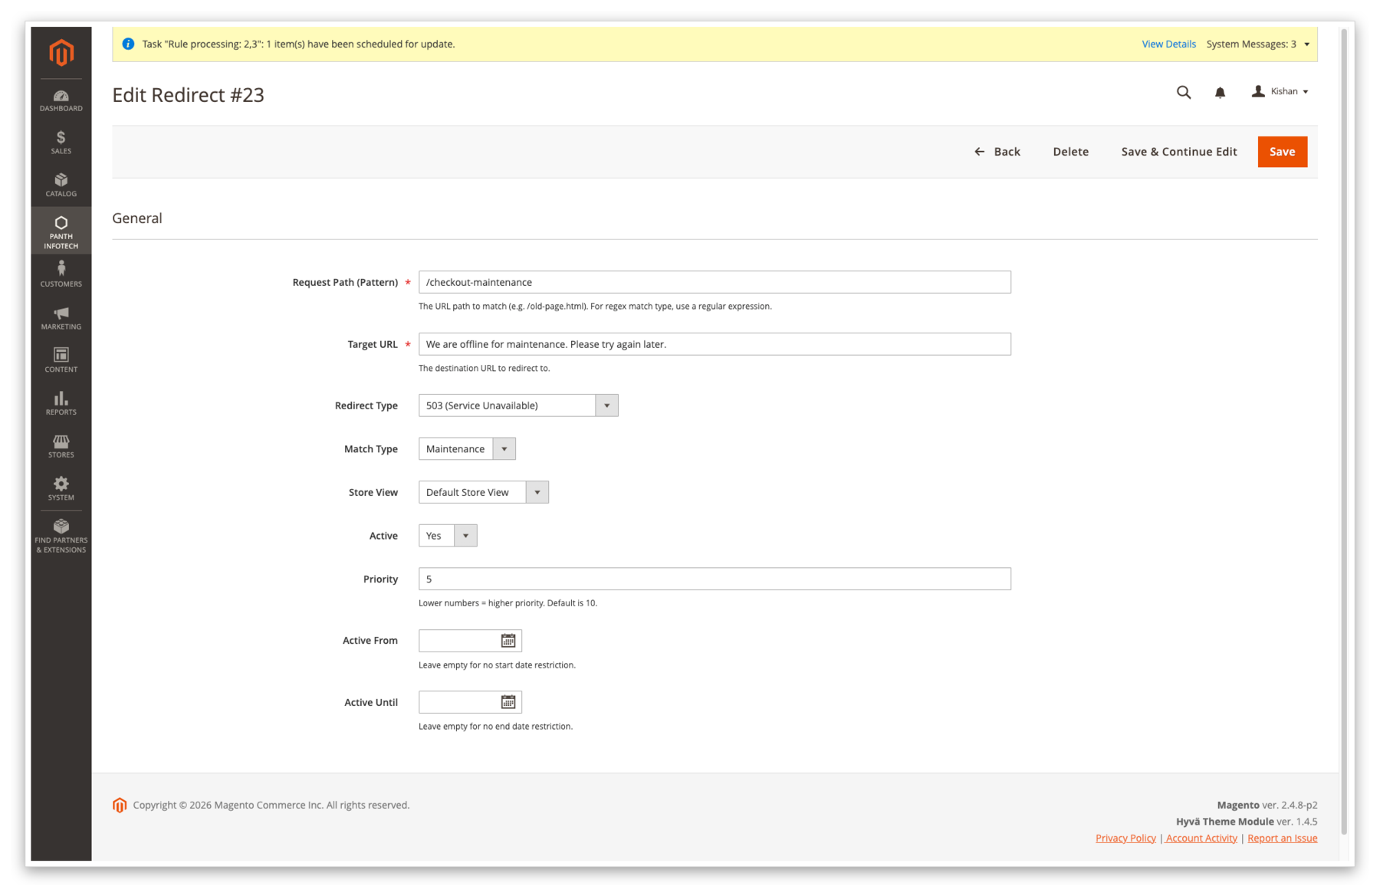Click the admin search magnifier icon

click(1183, 91)
